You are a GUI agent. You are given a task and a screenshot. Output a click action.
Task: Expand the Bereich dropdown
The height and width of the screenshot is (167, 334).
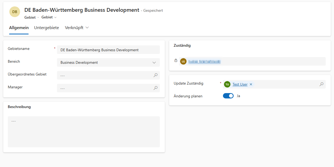(x=154, y=62)
